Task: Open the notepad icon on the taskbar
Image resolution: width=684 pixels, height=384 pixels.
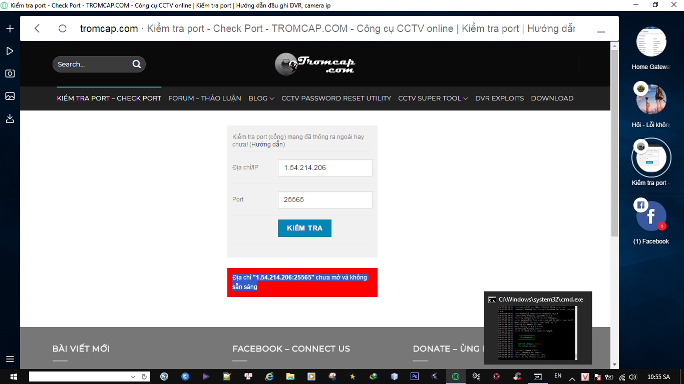Action: (227, 376)
